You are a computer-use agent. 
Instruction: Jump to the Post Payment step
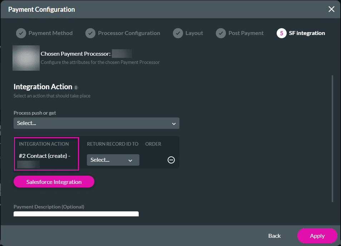pos(246,33)
